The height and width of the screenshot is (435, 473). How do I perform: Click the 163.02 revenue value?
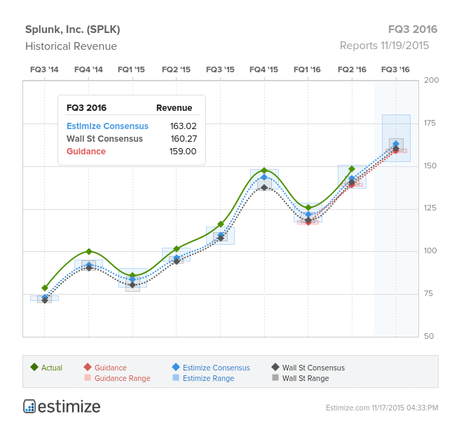coord(183,126)
